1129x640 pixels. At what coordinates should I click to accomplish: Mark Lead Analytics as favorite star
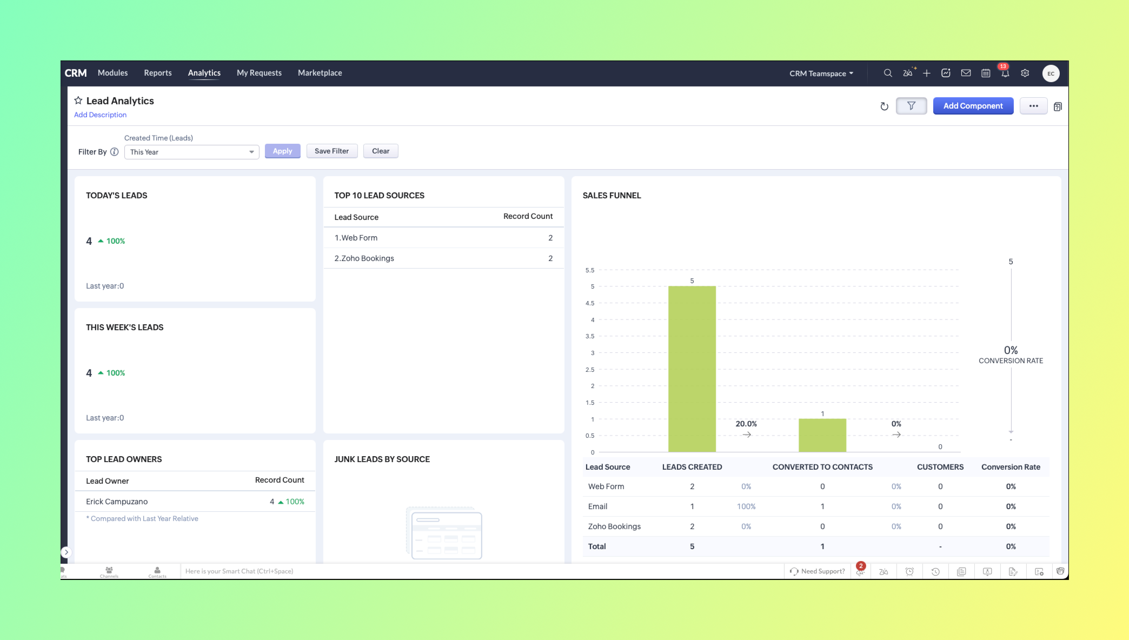click(78, 101)
